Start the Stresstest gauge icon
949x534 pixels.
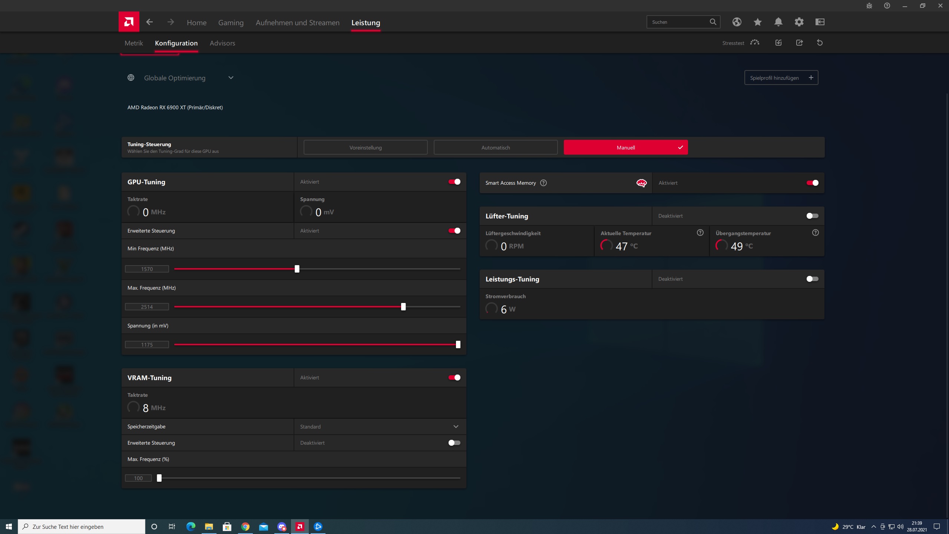click(x=754, y=43)
